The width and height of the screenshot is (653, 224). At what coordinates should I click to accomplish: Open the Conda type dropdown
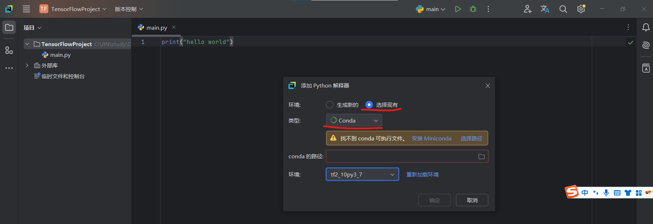coord(354,120)
